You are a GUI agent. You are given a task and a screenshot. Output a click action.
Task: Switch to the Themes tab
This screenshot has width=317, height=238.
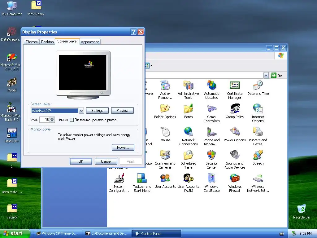click(x=32, y=42)
